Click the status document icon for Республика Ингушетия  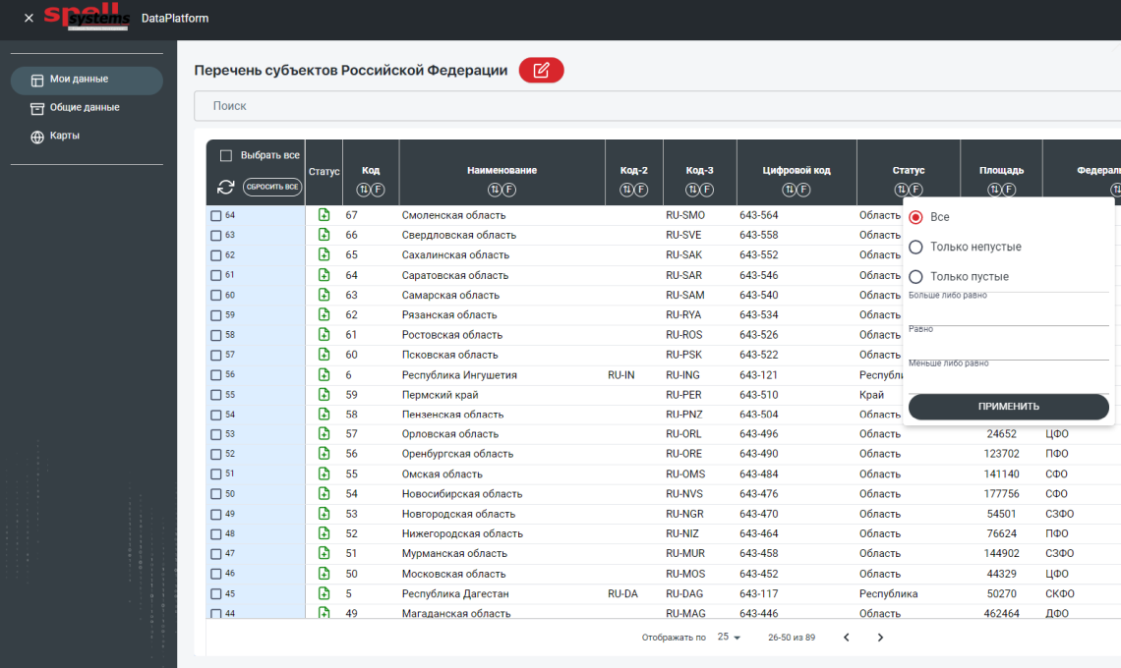pos(324,374)
